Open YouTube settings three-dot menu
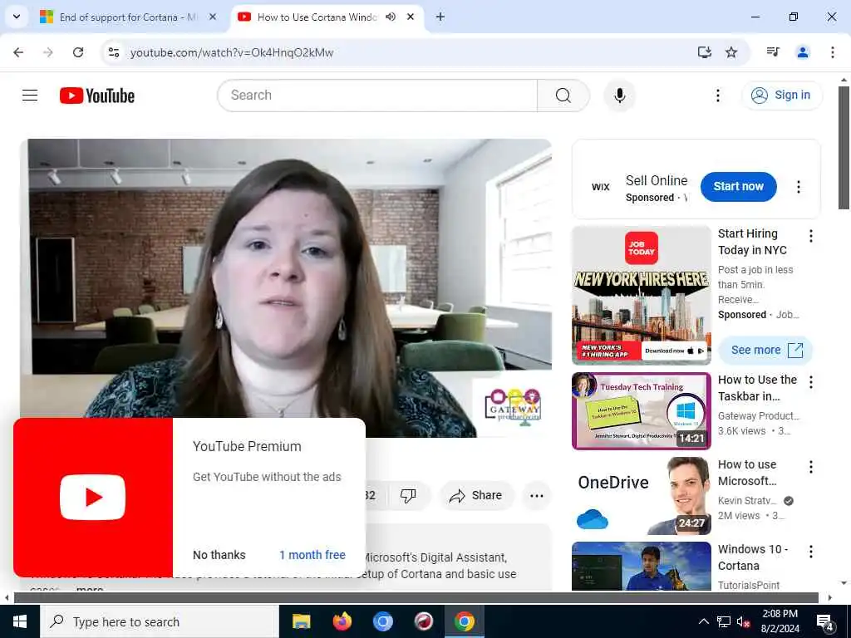 tap(717, 96)
